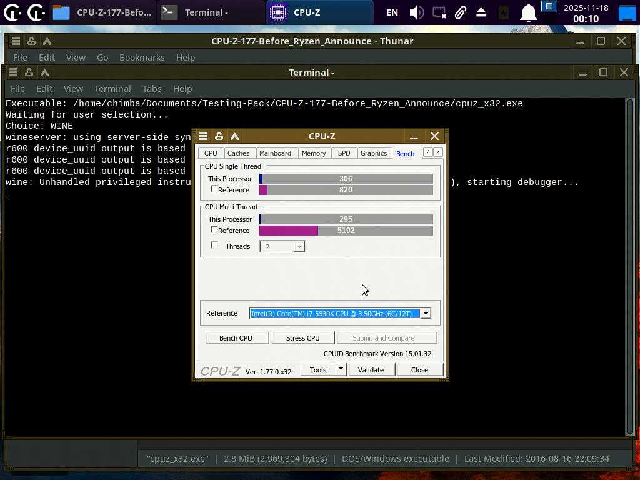This screenshot has width=640, height=480.
Task: Open the paperclip clipboard tray icon
Action: [461, 12]
